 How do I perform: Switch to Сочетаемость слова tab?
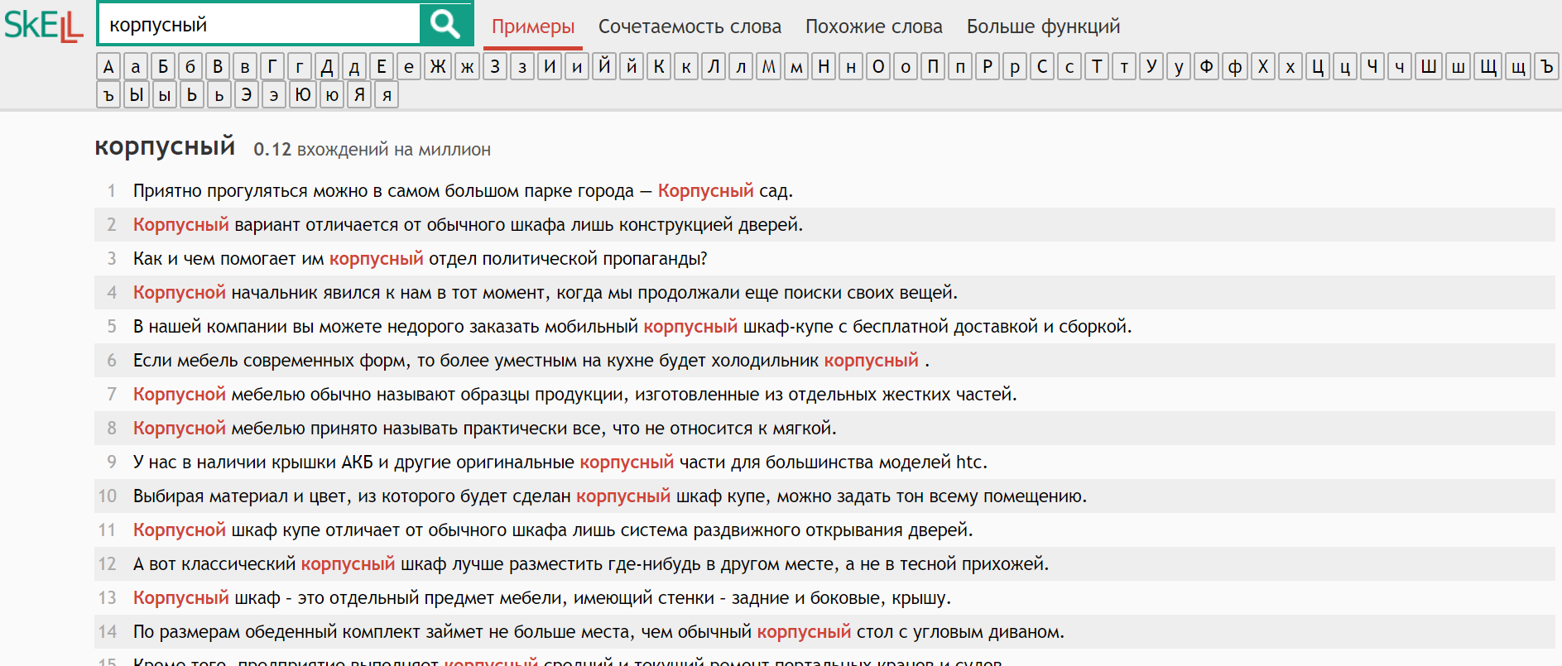(690, 26)
